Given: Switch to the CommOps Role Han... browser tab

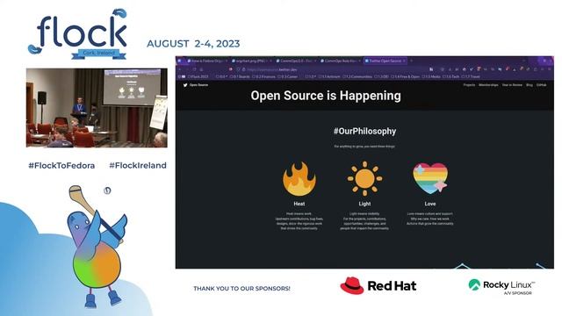Looking at the screenshot, I should click(x=340, y=61).
